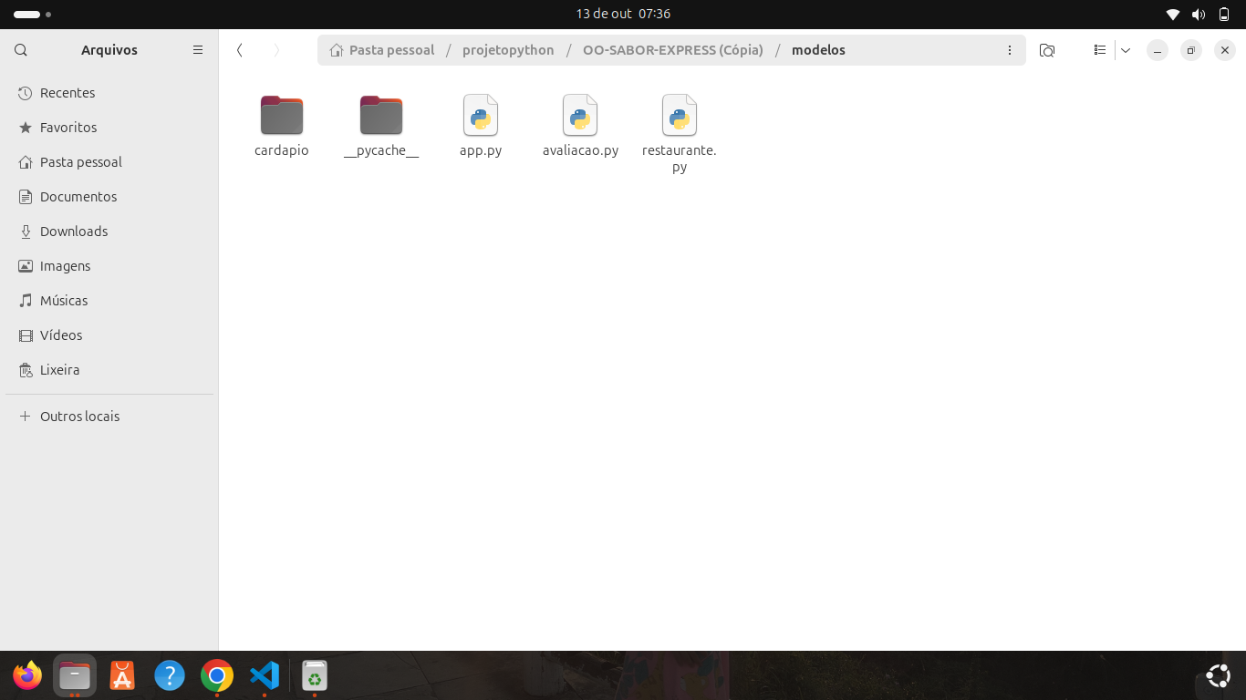Open Lixeira in the sidebar
This screenshot has height=700, width=1246.
tap(109, 370)
